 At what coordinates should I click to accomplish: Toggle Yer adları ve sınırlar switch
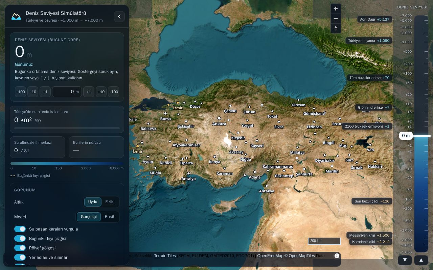pyautogui.click(x=20, y=258)
